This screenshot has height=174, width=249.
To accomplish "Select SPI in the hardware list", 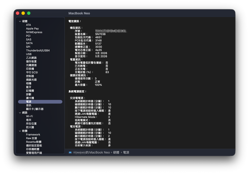I will [x=28, y=47].
